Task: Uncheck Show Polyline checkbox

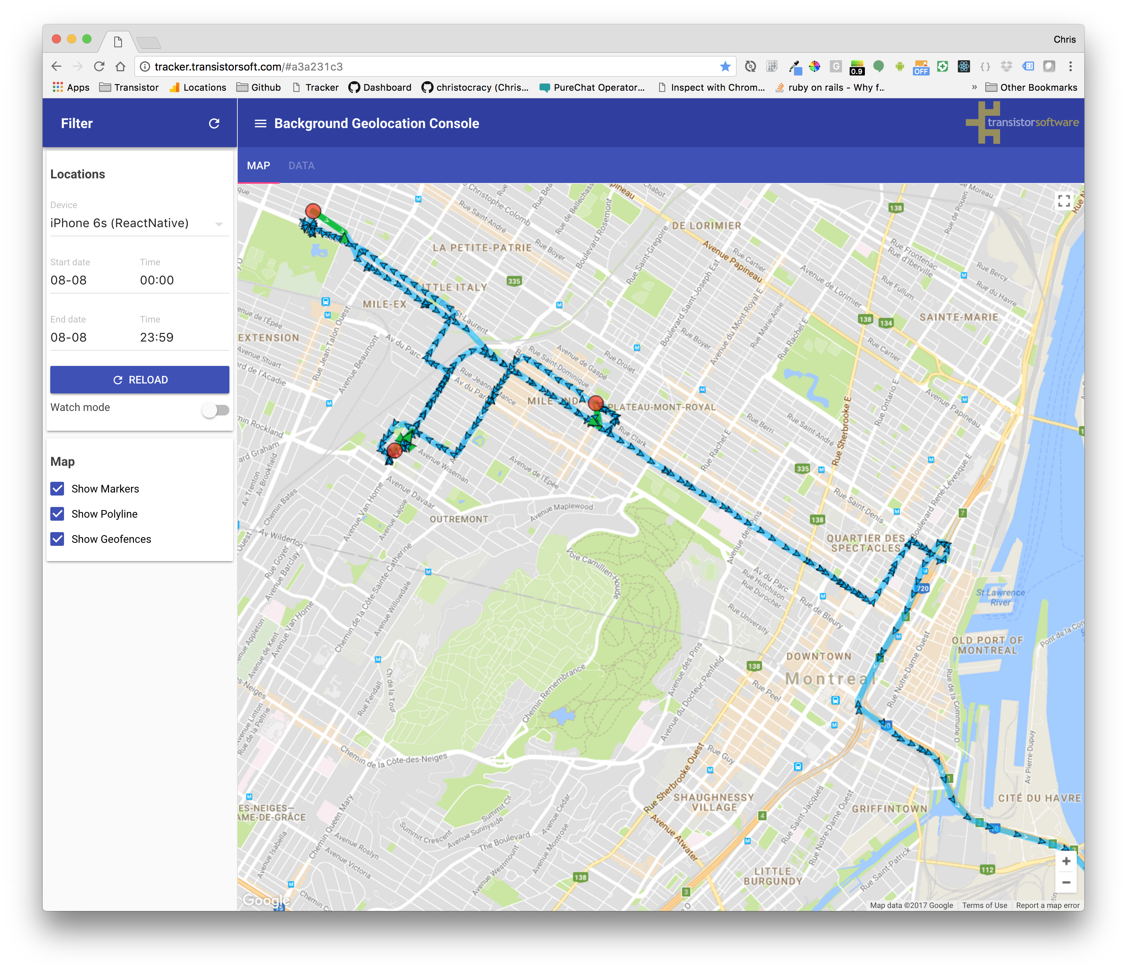Action: 58,514
